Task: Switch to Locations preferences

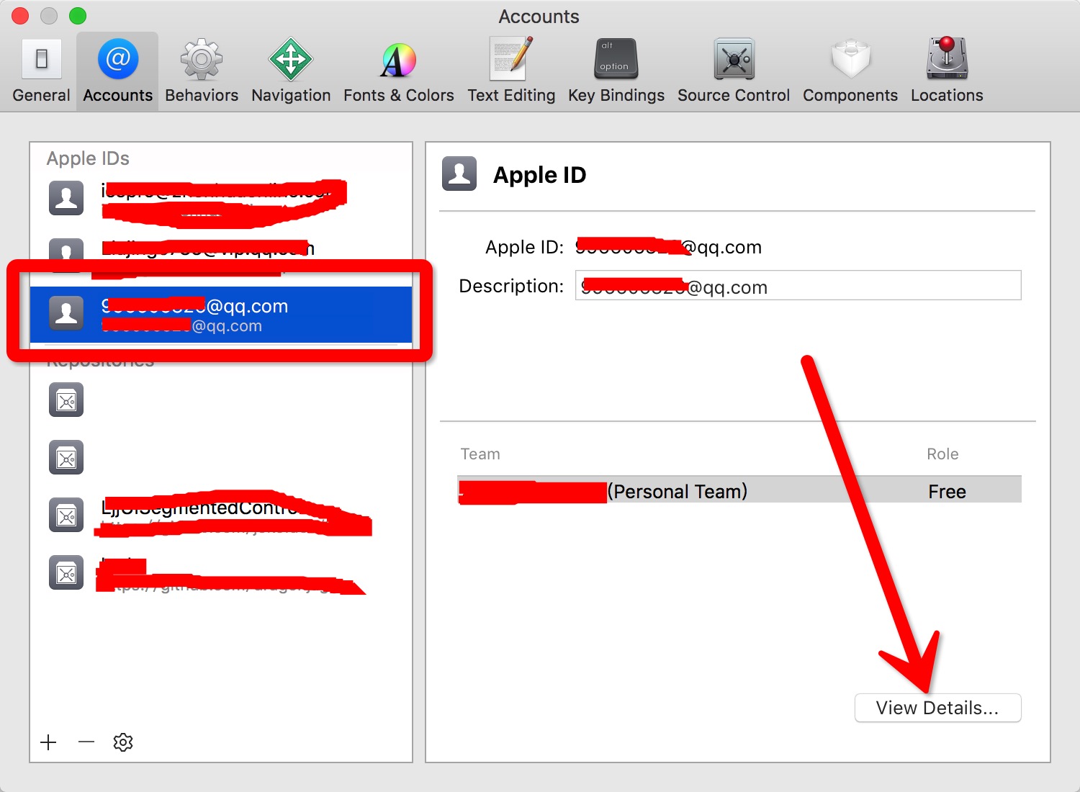Action: pos(947,71)
